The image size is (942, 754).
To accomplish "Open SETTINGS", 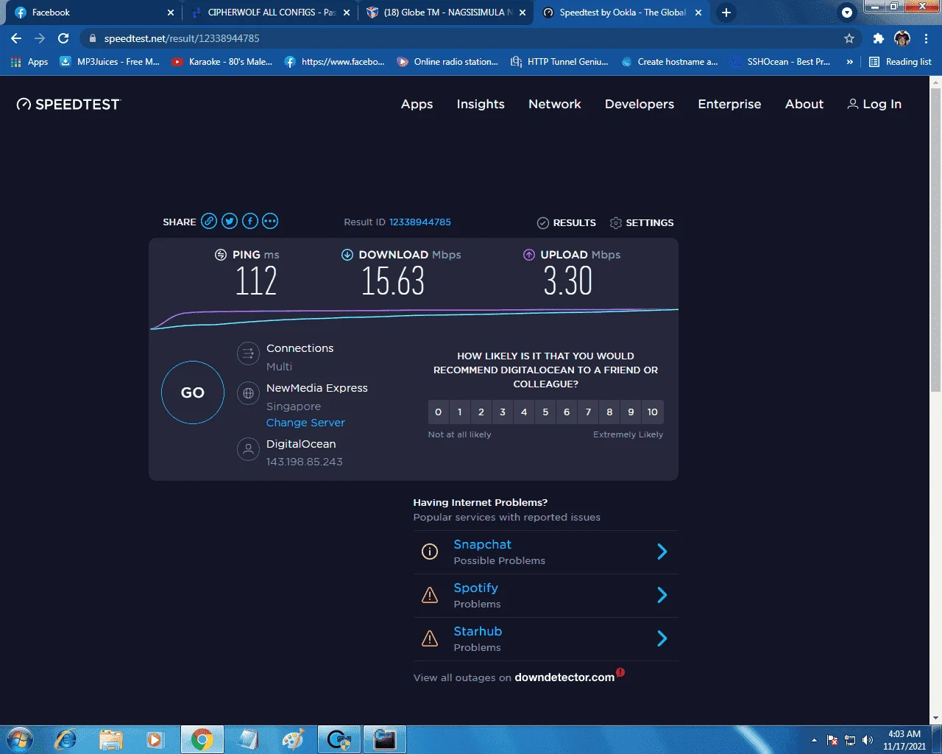I will pyautogui.click(x=642, y=222).
